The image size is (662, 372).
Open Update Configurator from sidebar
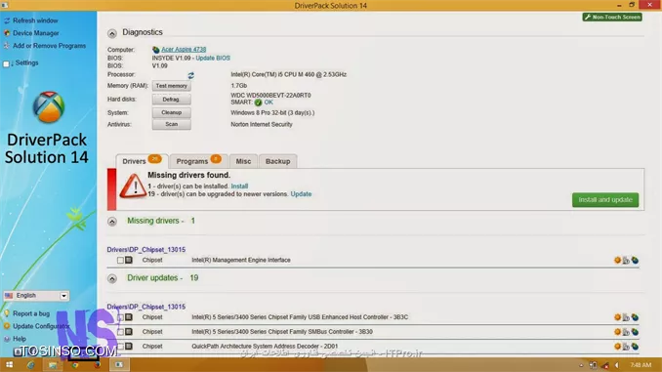tap(41, 326)
